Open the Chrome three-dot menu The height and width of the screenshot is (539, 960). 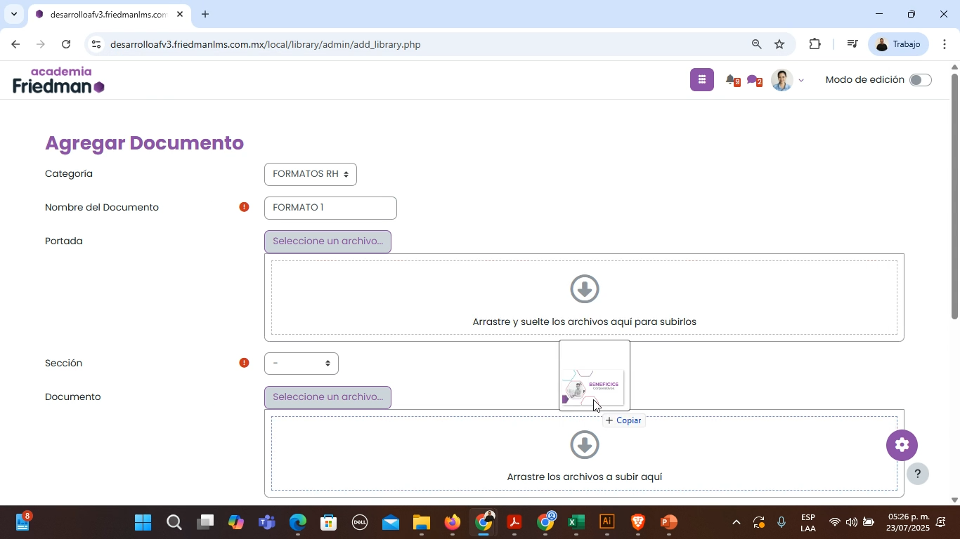[945, 44]
